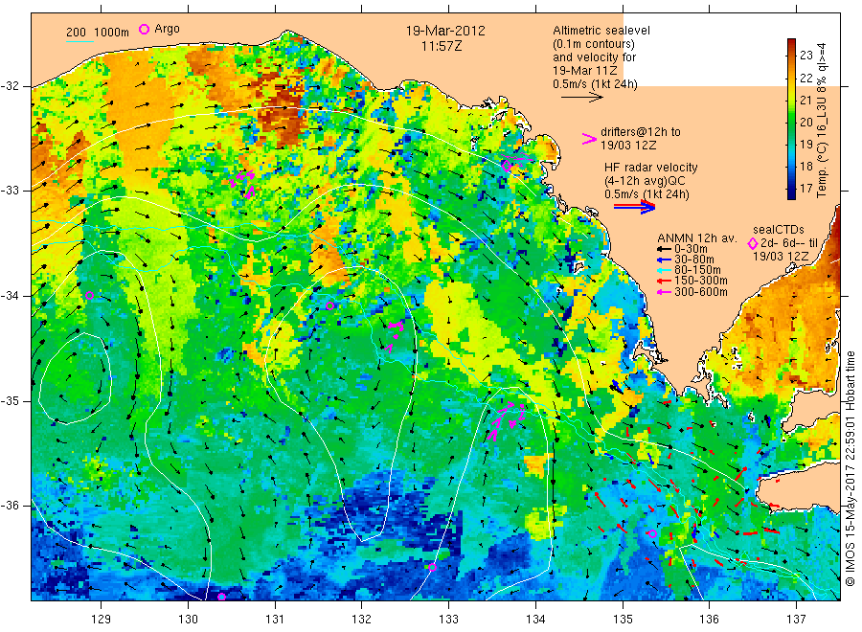Click the colorbar value 23
Image resolution: width=862 pixels, height=632 pixels.
click(805, 55)
